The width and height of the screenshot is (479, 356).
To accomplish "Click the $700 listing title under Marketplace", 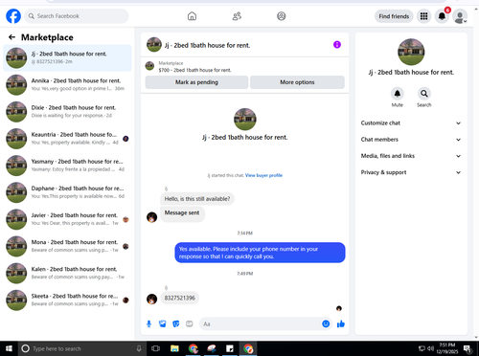I will [194, 70].
